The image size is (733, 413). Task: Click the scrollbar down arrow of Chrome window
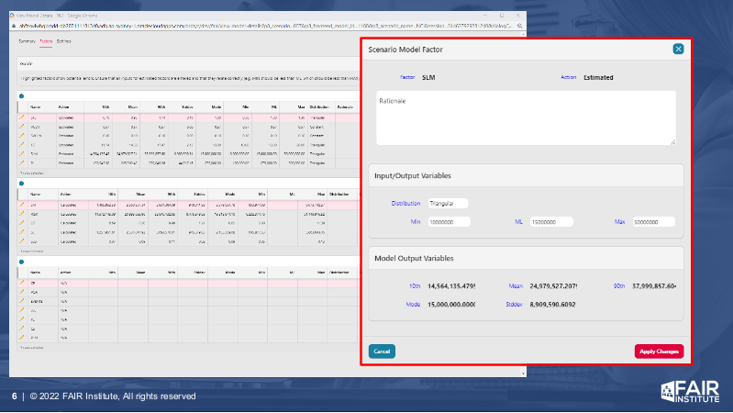pos(523,374)
